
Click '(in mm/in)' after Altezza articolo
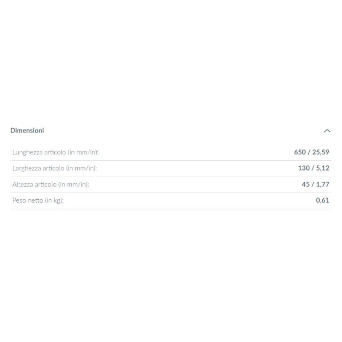pyautogui.click(x=74, y=185)
